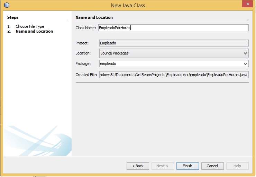Viewport: 256px width, 177px height.
Task: Click the NetBeans cube icon in title bar
Action: pos(7,5)
